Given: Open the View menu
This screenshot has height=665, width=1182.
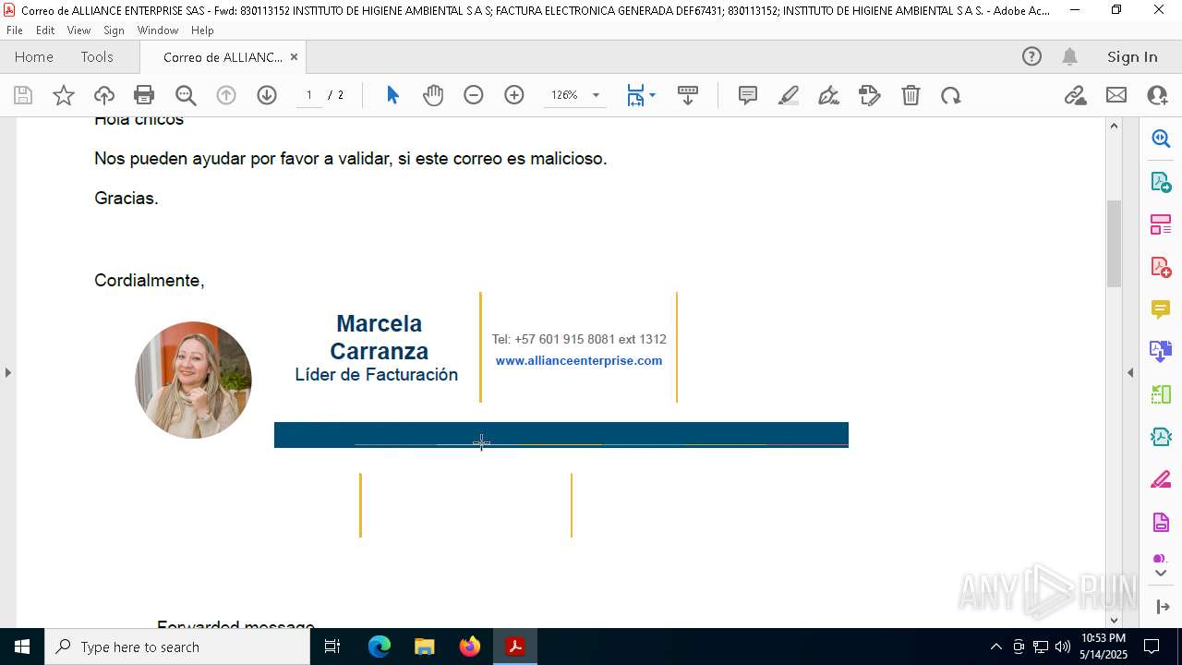Looking at the screenshot, I should [x=78, y=30].
